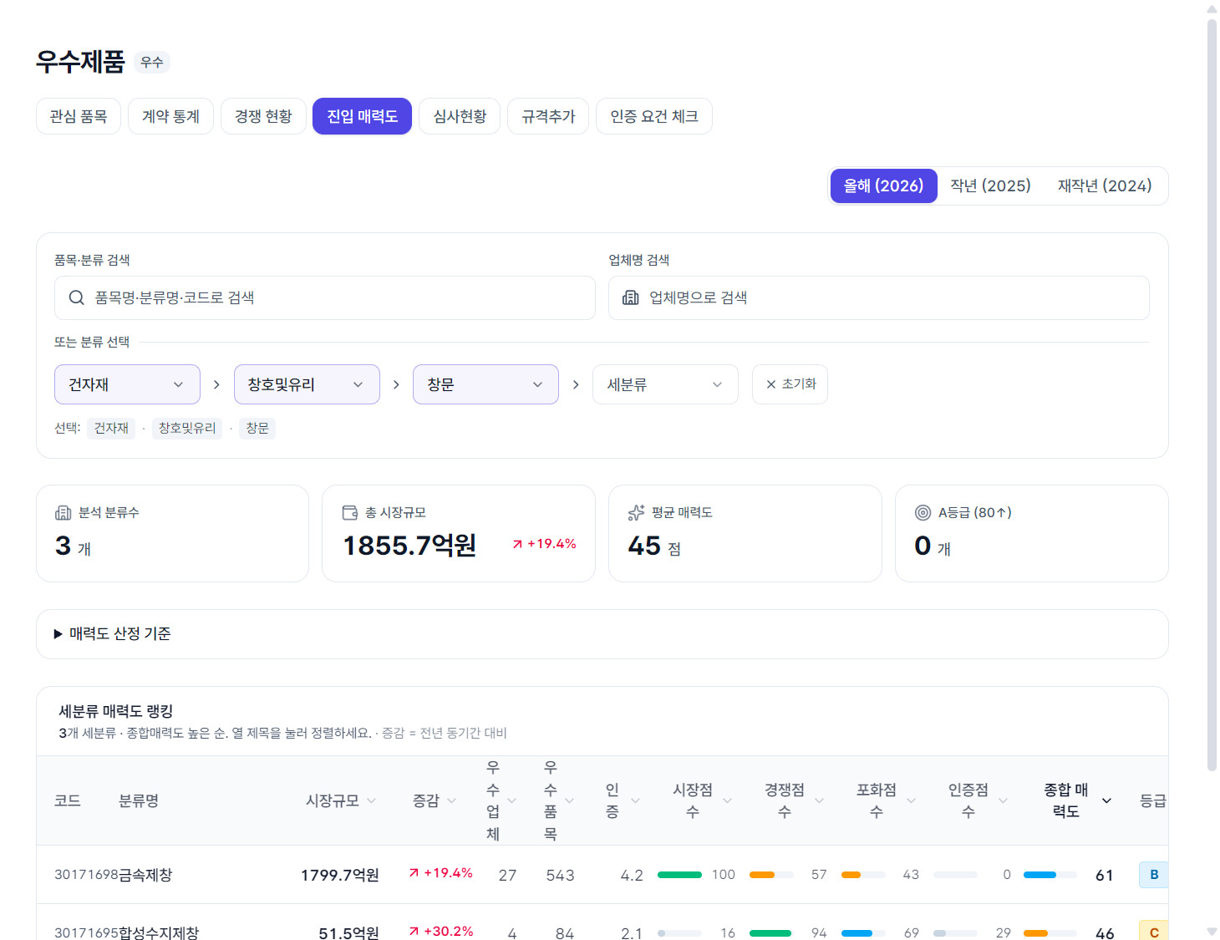The image size is (1220, 940).
Task: Click the X icon in 초기화 button
Action: (771, 384)
